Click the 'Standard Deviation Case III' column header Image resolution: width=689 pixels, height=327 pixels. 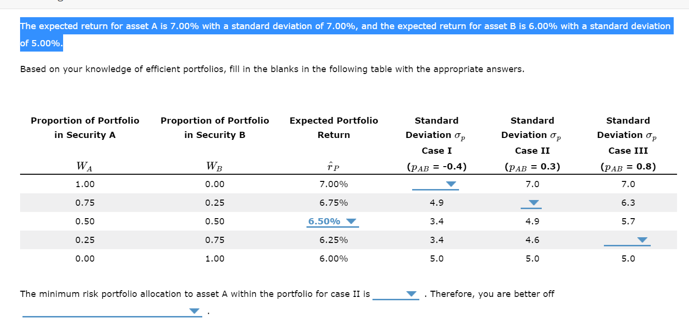pyautogui.click(x=627, y=135)
